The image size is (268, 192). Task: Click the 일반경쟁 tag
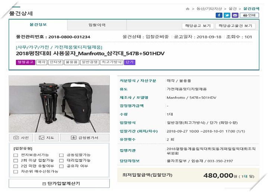(90, 62)
